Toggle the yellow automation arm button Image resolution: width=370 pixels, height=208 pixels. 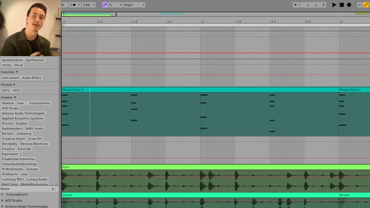pyautogui.click(x=366, y=5)
